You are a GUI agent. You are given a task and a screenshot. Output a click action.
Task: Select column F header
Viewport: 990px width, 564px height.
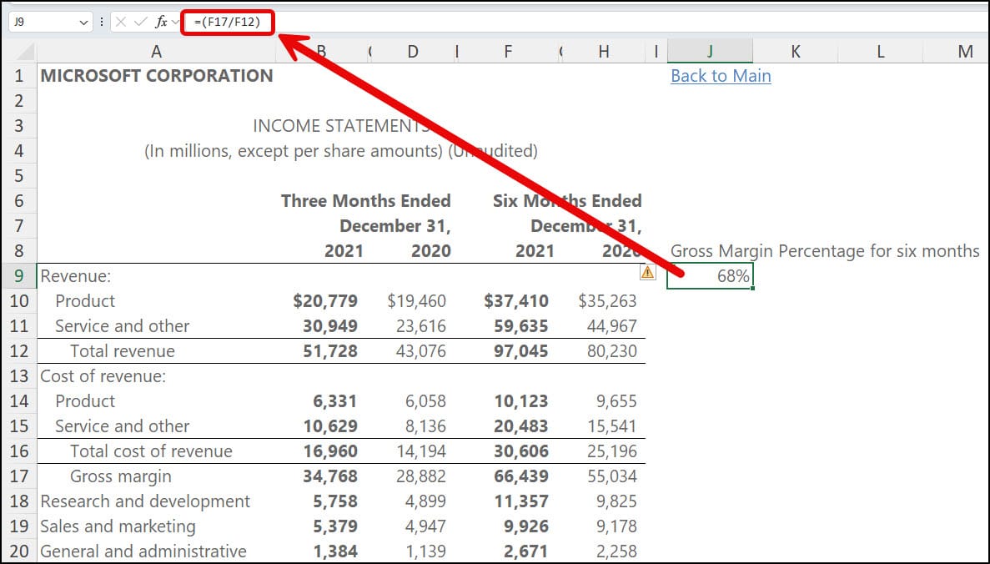508,52
